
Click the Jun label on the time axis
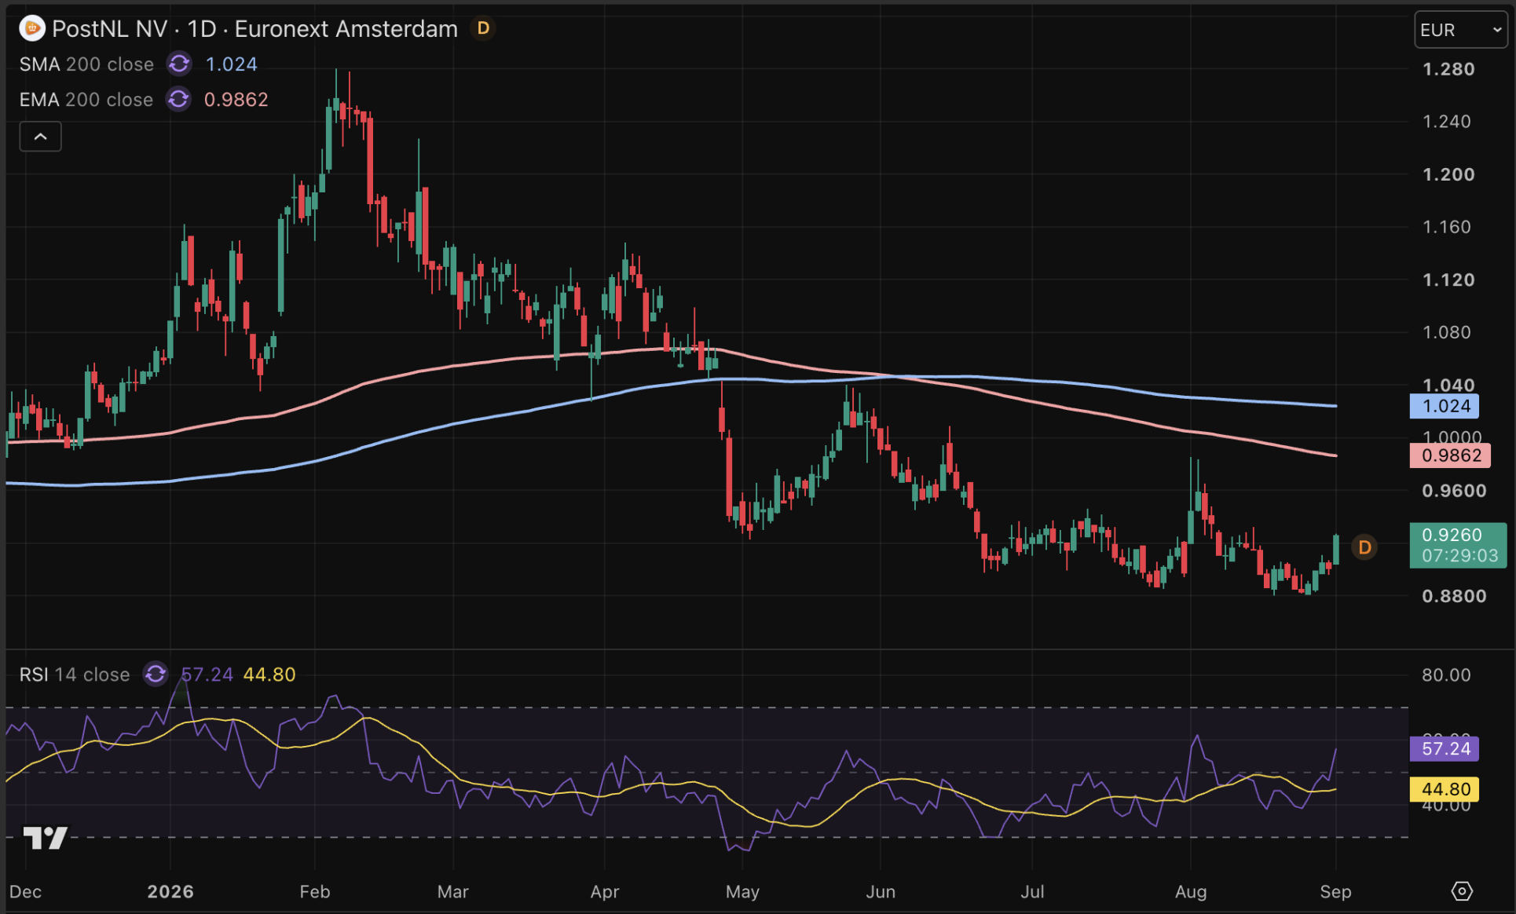pos(881,892)
